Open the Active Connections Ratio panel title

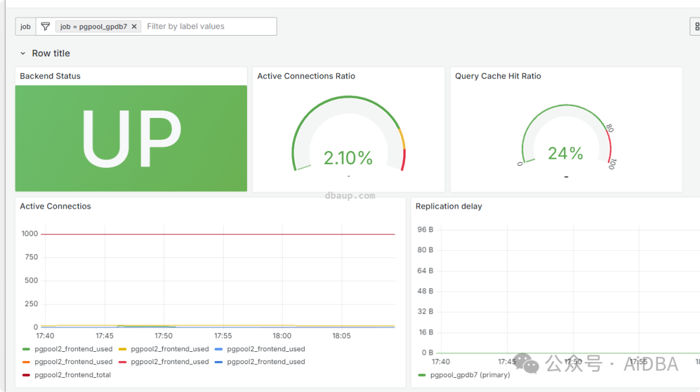306,76
